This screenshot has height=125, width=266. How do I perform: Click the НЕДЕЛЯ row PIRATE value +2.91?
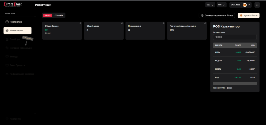tap(238, 61)
